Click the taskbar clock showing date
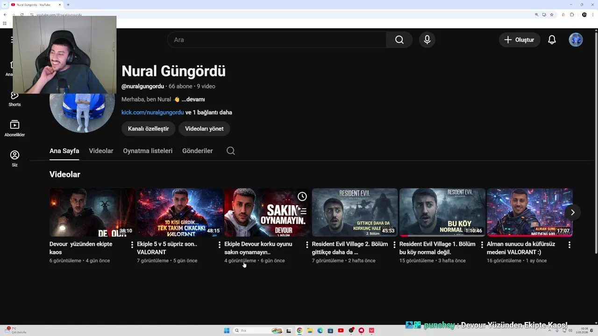The image size is (598, 336). (582, 330)
